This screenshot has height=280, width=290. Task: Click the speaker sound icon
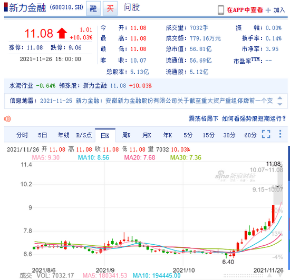(7, 119)
